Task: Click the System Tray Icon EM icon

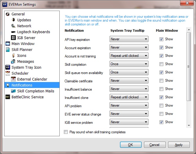Action: coord(8,67)
